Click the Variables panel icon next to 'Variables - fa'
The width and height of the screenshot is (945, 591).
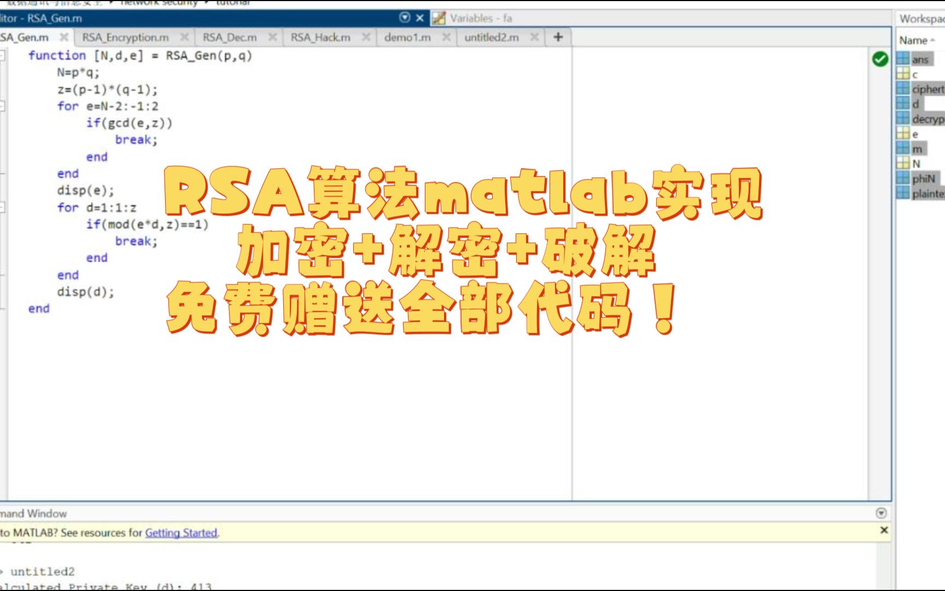(x=439, y=18)
